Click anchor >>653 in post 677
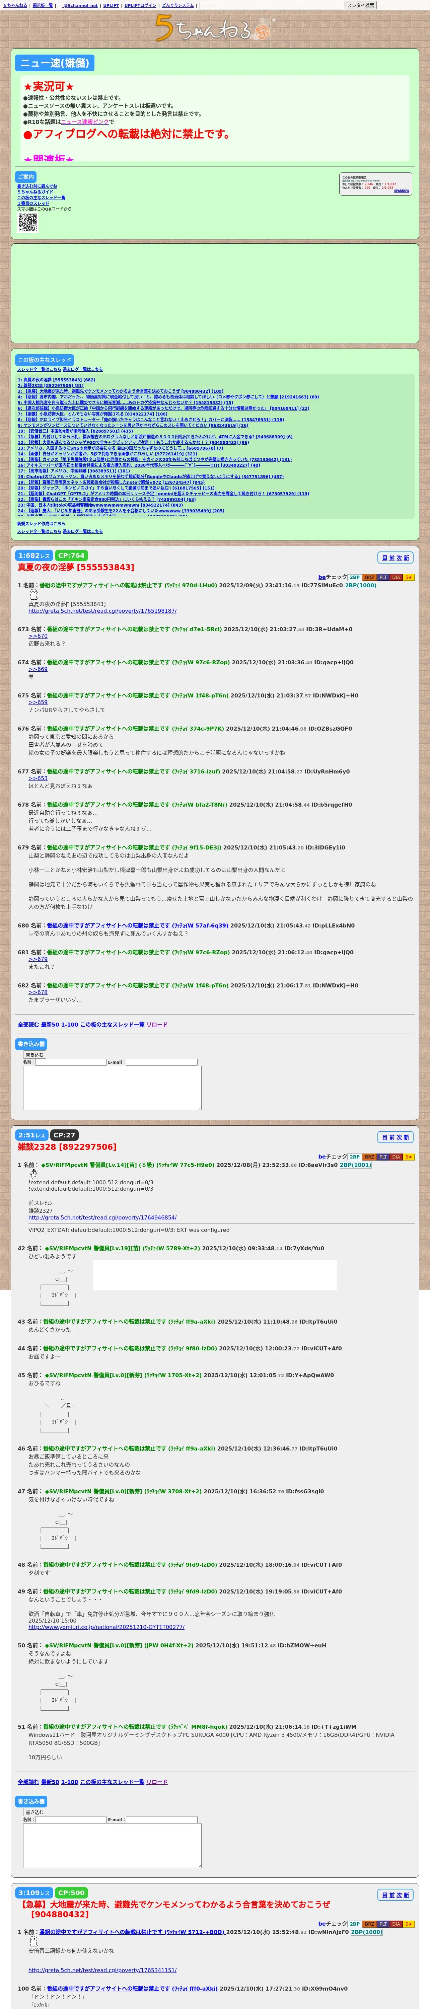430x2009 pixels. 38,778
